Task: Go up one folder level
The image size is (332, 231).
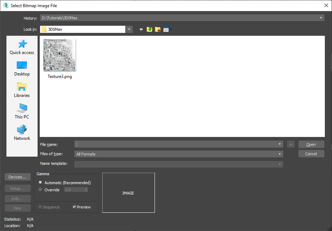Action: (x=150, y=29)
